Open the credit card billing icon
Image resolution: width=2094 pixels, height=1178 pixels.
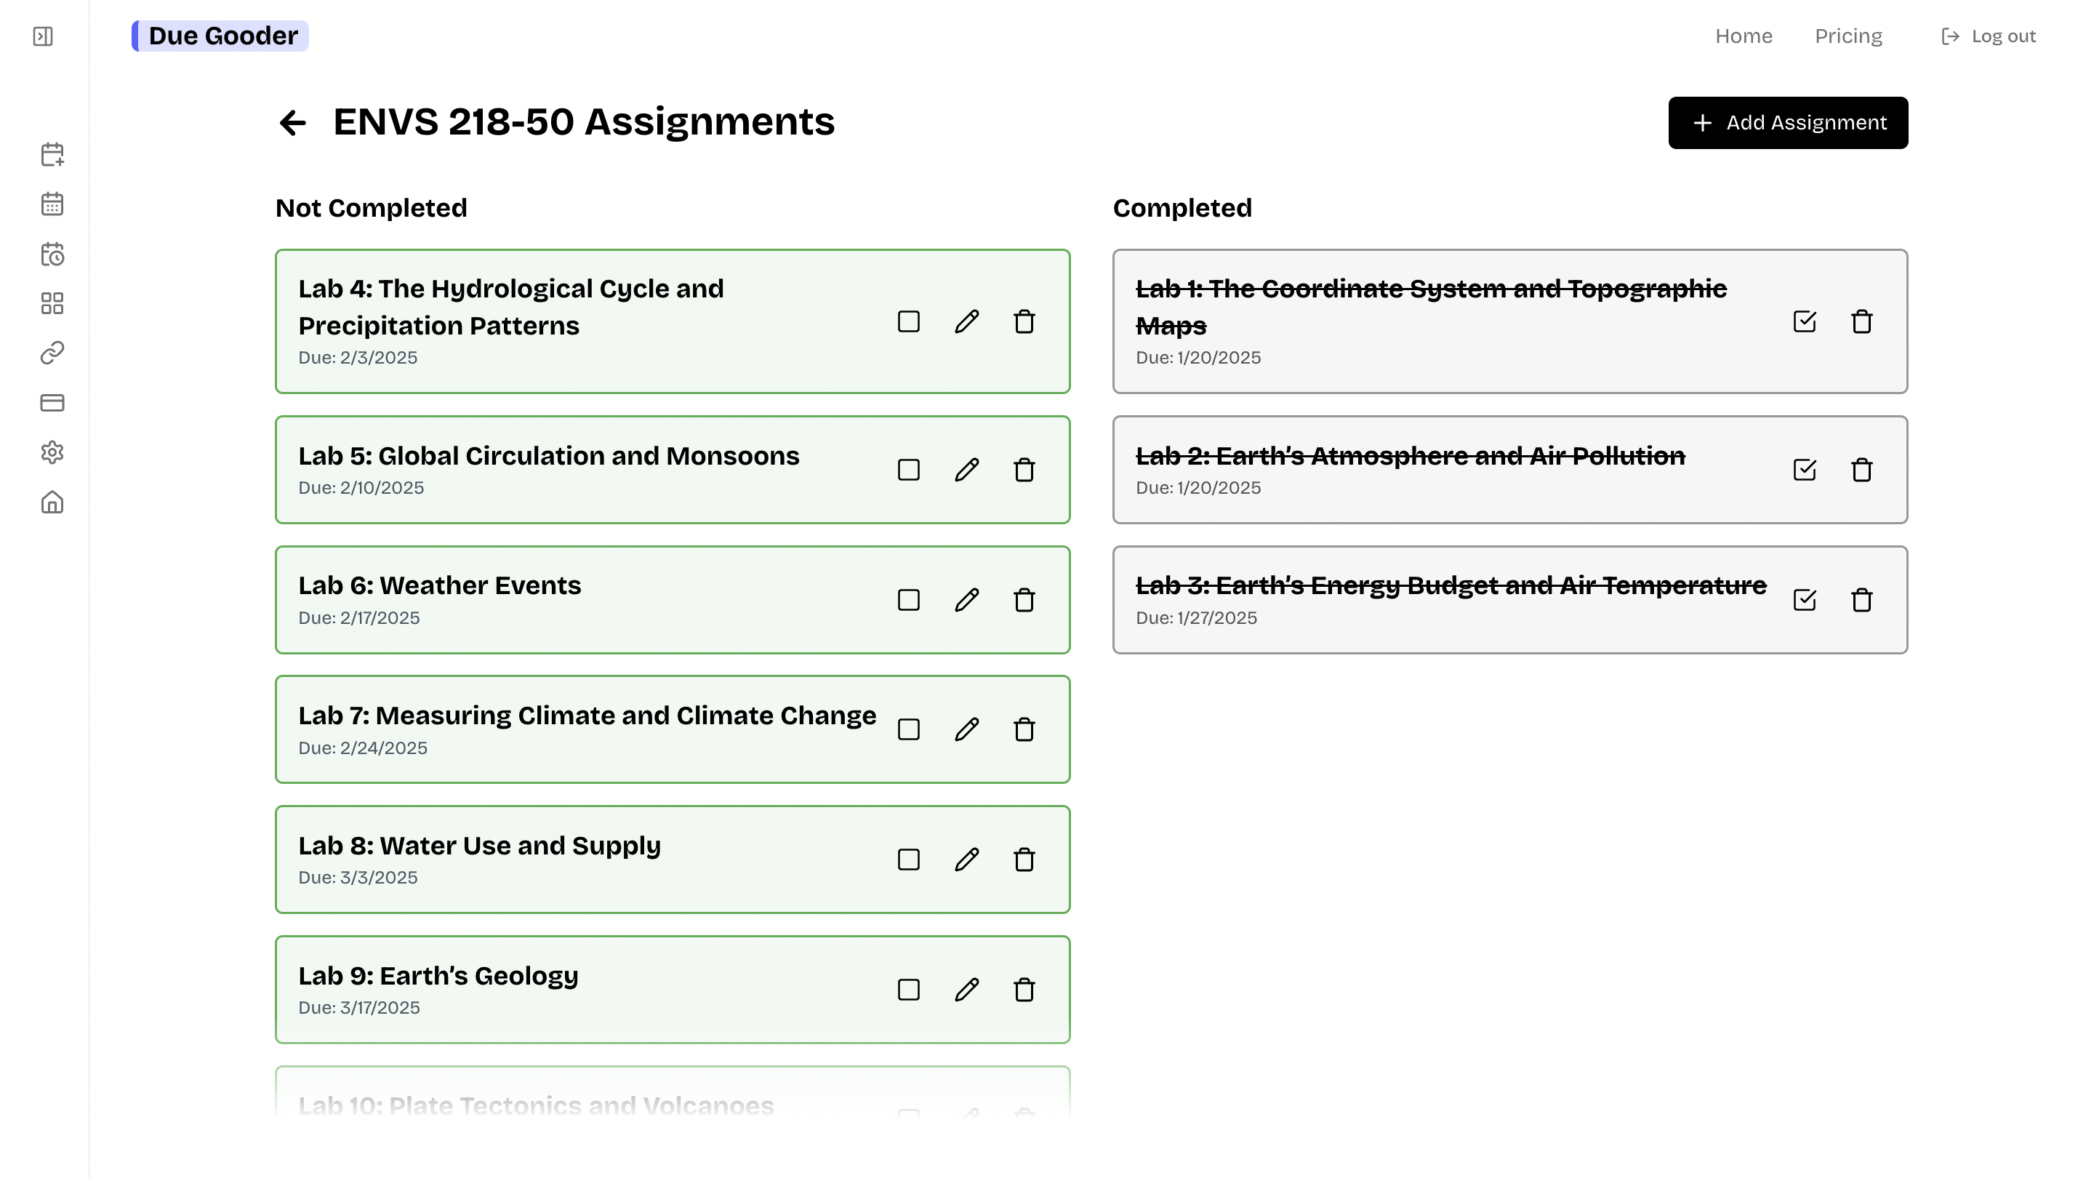pos(52,402)
